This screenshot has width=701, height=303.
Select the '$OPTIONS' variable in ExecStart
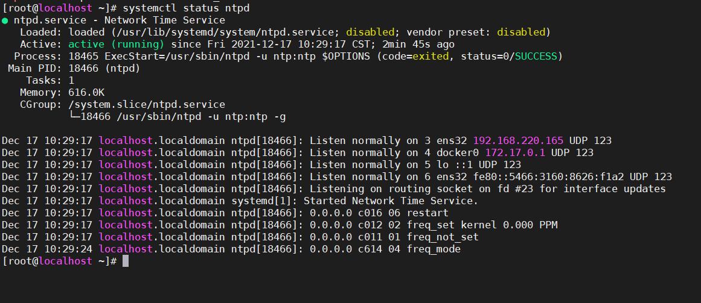(346, 56)
